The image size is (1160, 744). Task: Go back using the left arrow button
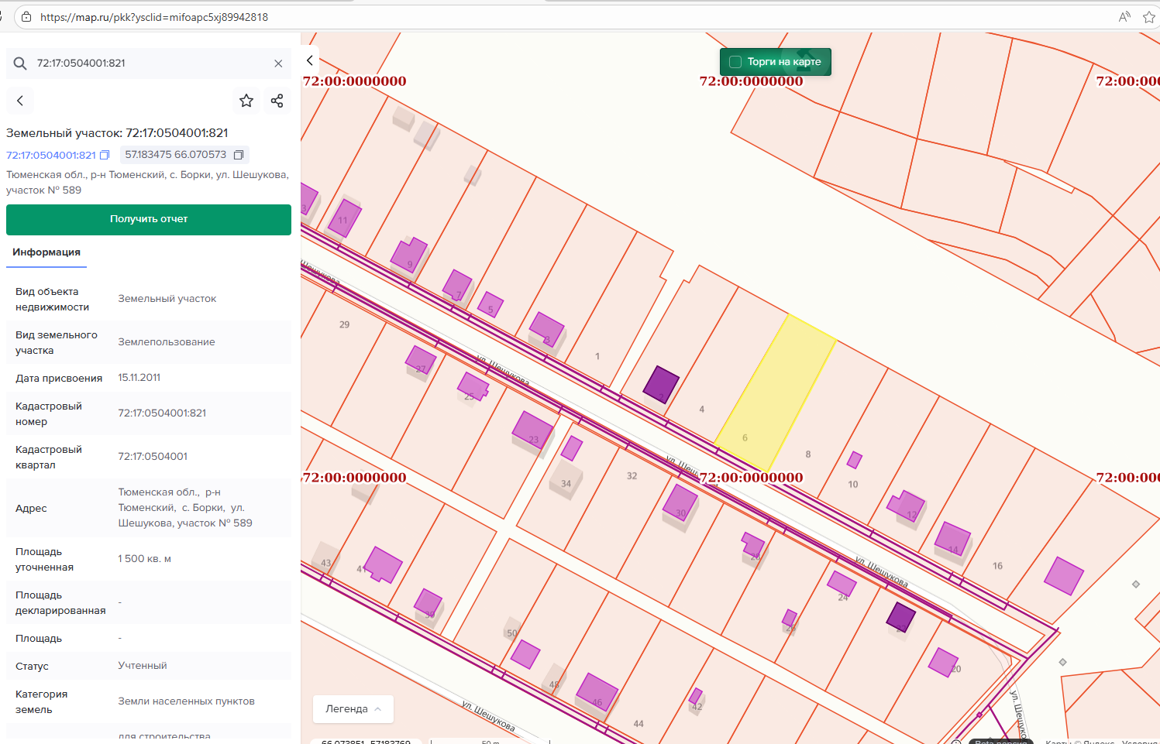tap(20, 101)
